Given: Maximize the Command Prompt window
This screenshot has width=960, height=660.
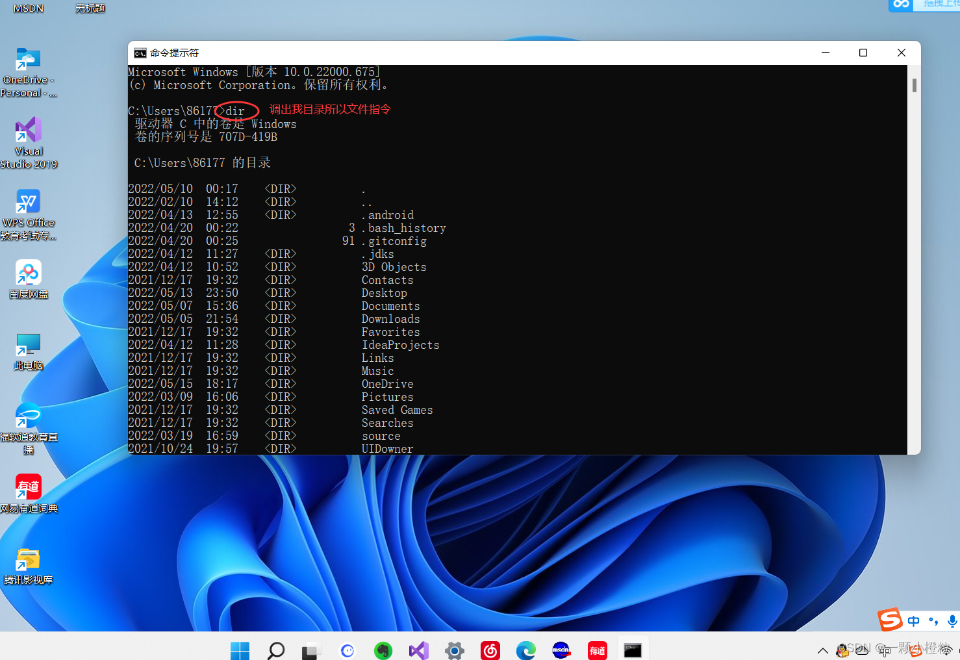Looking at the screenshot, I should [x=863, y=53].
